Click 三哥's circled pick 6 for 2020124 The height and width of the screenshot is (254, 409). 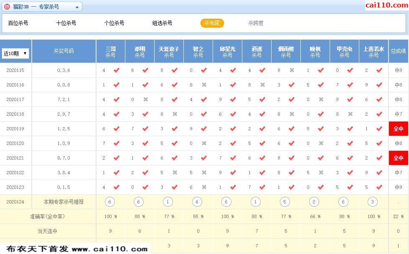(x=109, y=202)
